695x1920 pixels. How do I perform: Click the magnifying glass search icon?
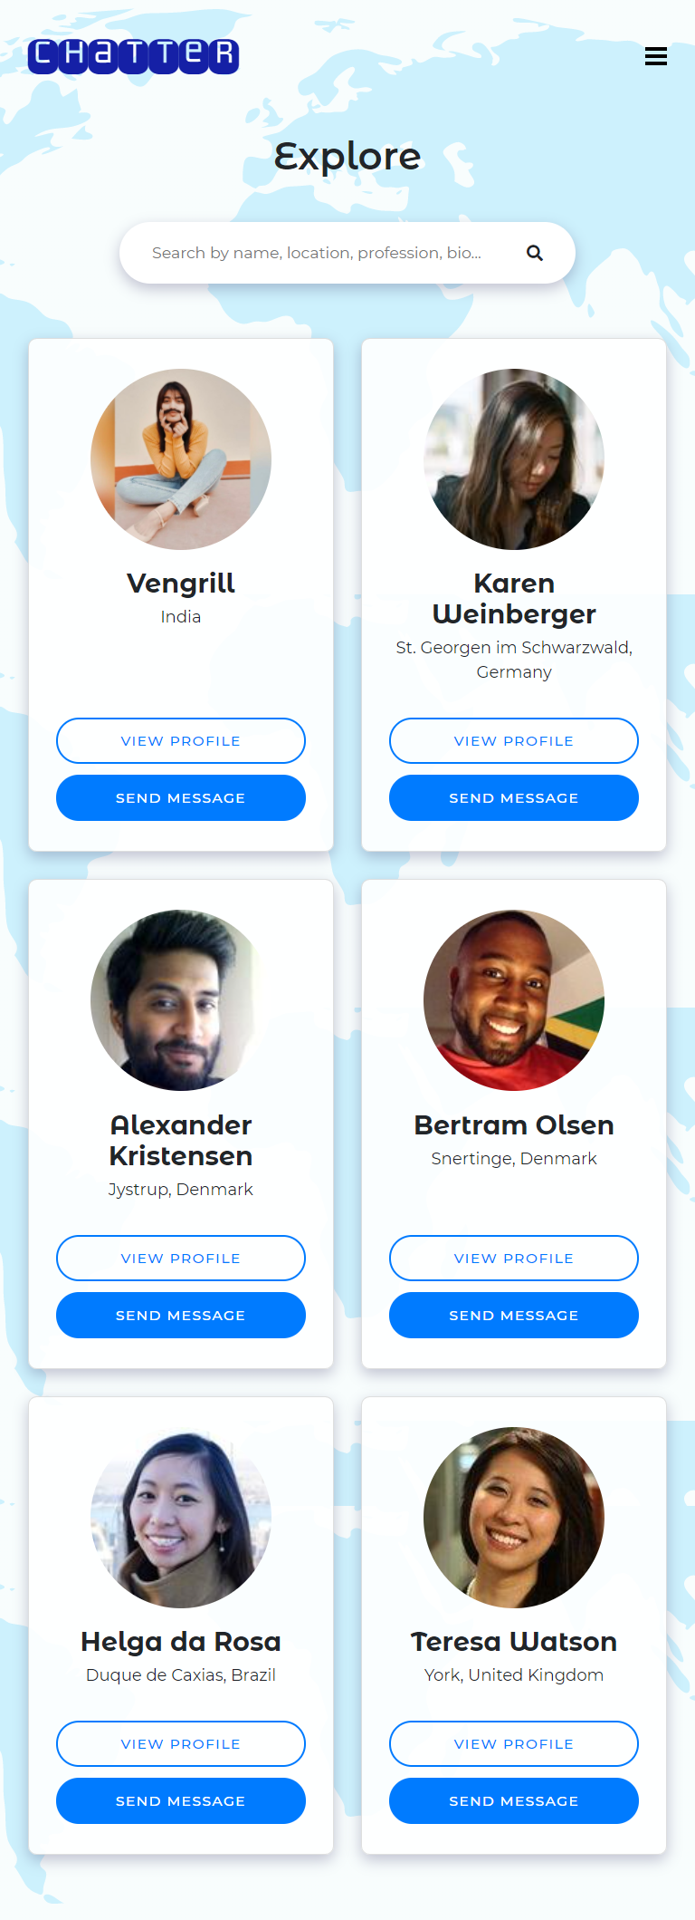click(535, 253)
